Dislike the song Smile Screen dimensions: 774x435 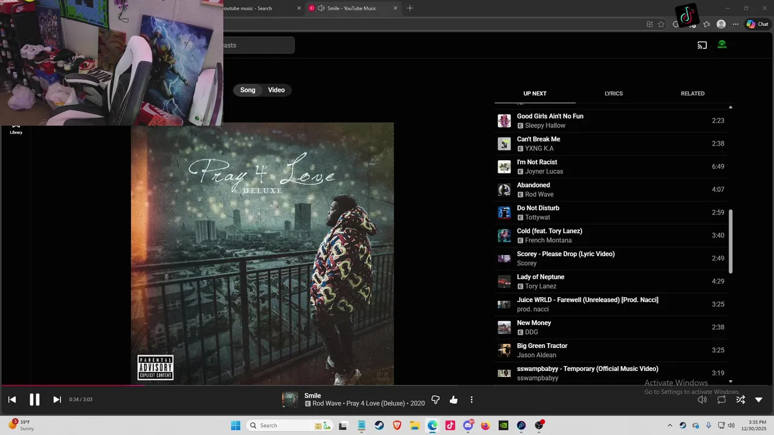tap(435, 400)
